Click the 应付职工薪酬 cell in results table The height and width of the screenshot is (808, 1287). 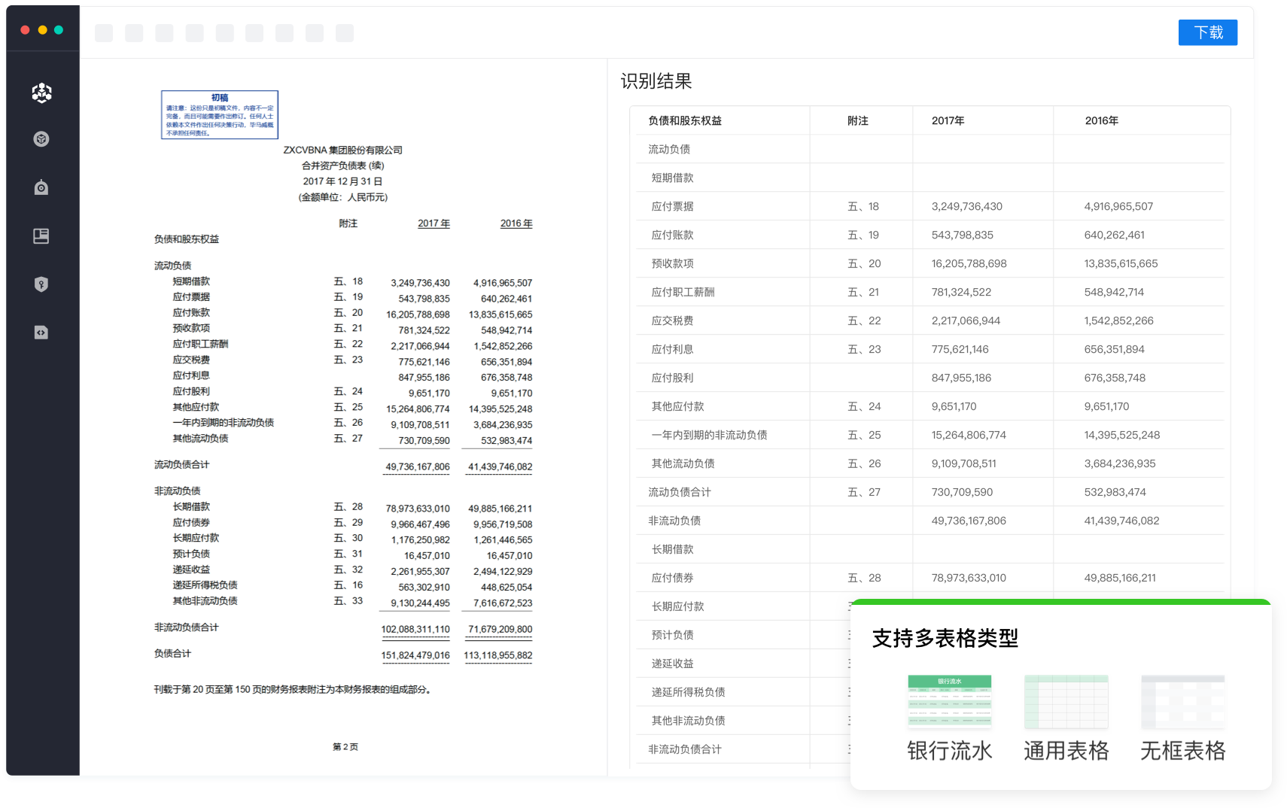coord(683,292)
